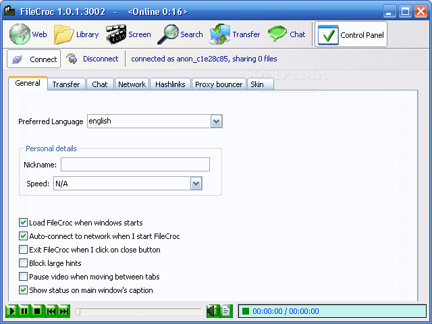Open the Library folder icon

click(x=63, y=34)
